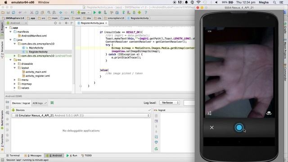The image size is (288, 162).
Task: Save all with the floppy disk icon
Action: click(x=8, y=13)
